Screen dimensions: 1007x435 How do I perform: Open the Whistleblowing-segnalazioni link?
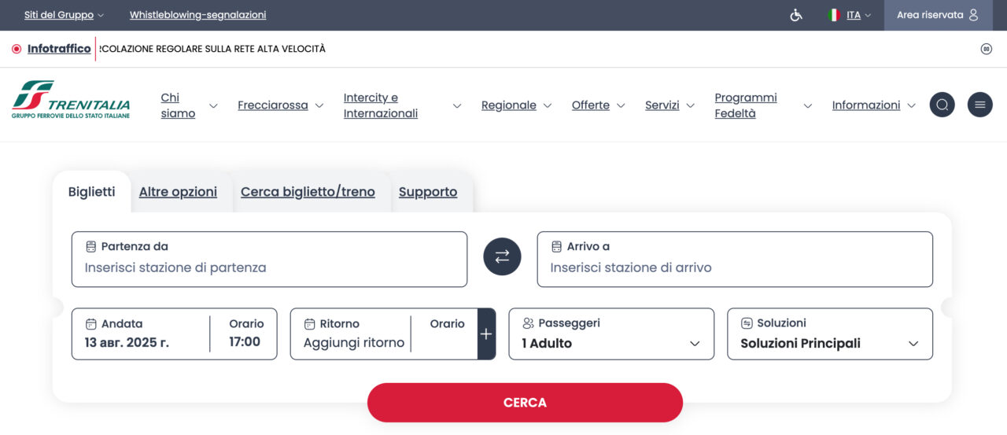pos(197,15)
